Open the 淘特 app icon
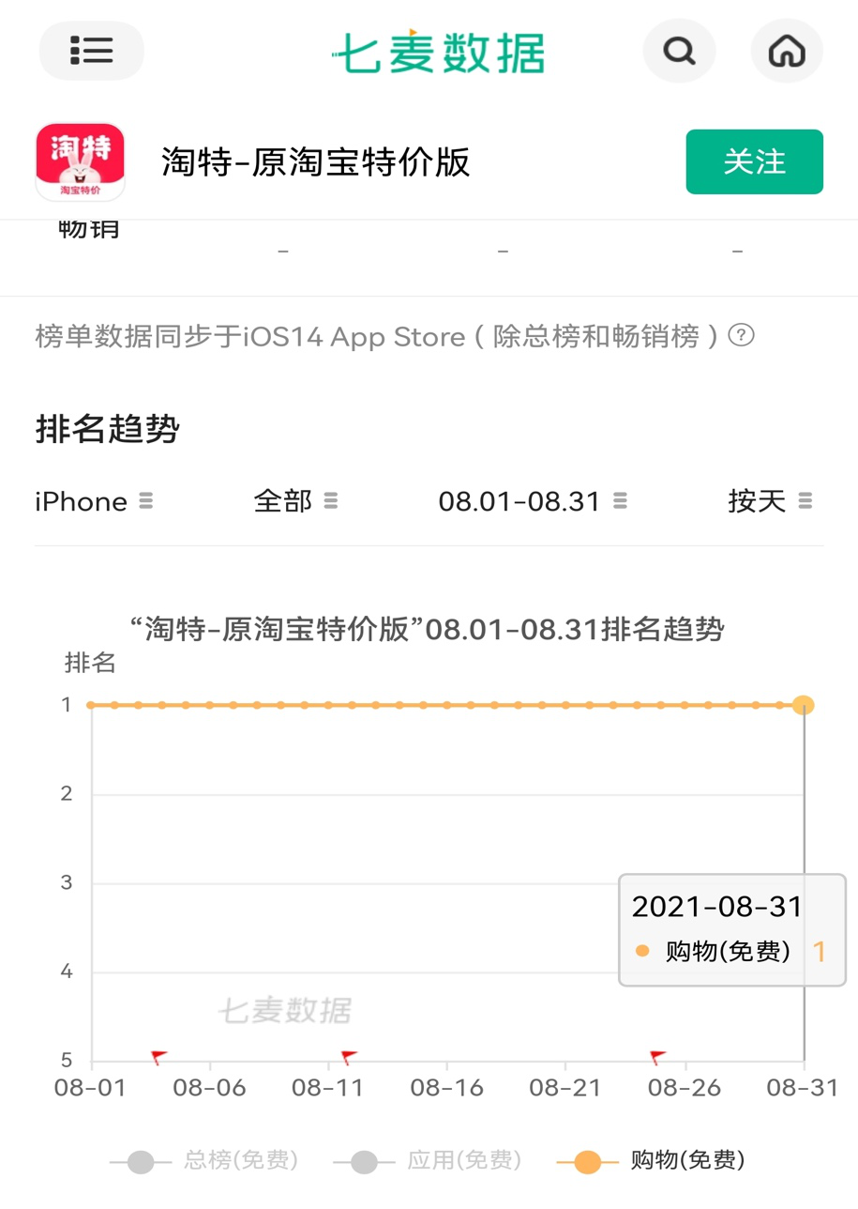This screenshot has width=858, height=1209. point(81,161)
